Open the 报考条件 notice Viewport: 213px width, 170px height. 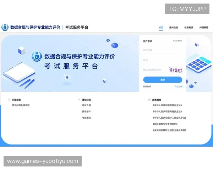click(86, 112)
